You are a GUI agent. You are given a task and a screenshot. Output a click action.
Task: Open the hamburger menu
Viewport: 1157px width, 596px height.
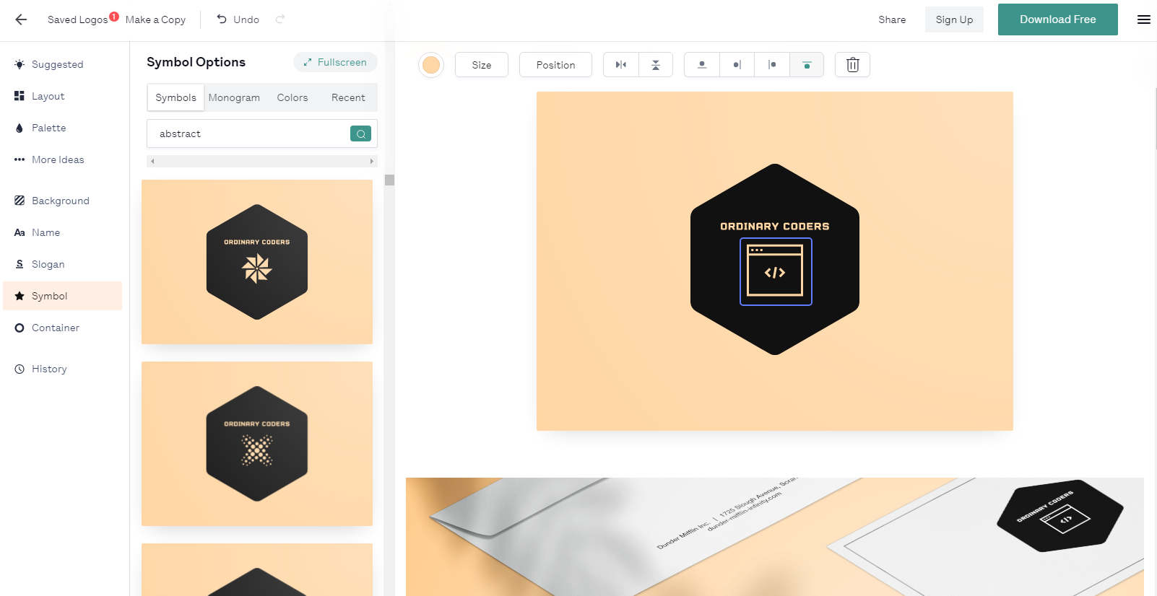click(1143, 19)
